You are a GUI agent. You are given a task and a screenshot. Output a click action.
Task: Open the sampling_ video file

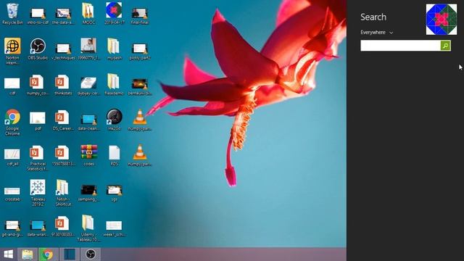point(88,193)
